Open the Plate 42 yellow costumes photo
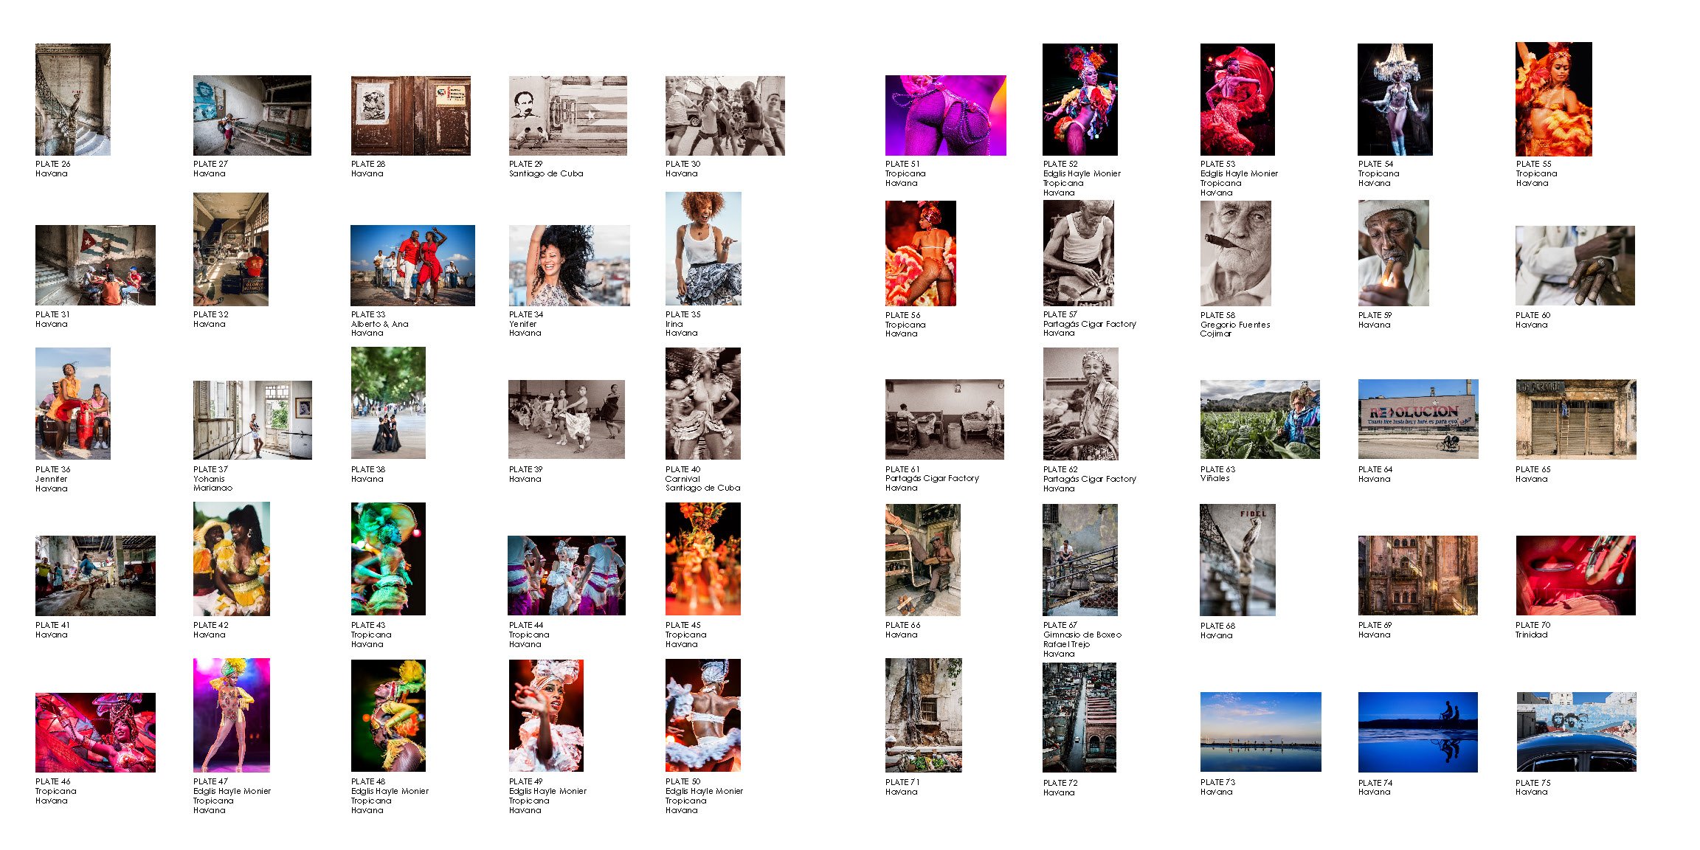 tap(232, 559)
